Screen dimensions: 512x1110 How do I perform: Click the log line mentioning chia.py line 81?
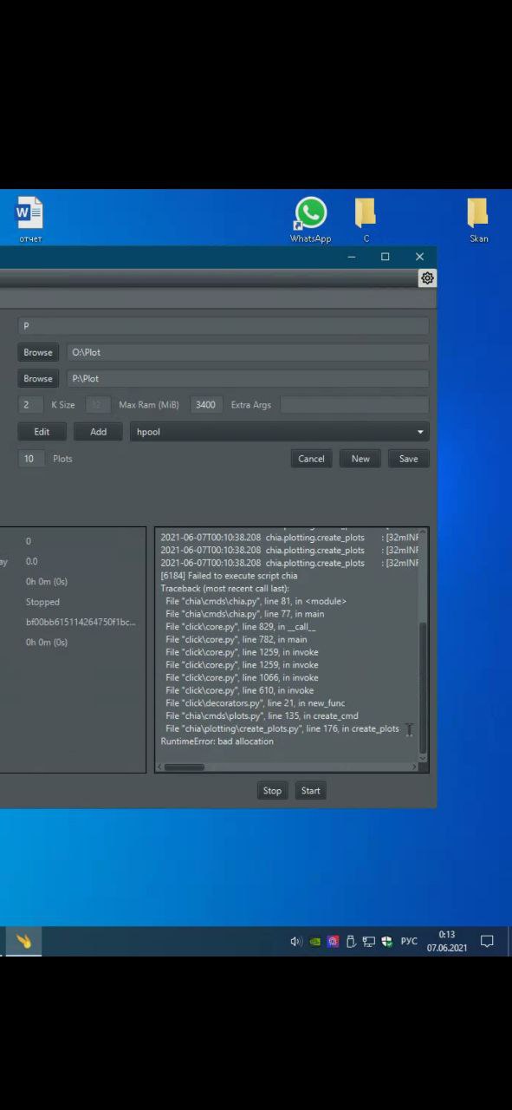[256, 601]
